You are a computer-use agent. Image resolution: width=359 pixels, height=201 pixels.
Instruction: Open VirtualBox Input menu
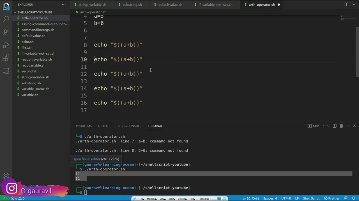tap(171, 199)
